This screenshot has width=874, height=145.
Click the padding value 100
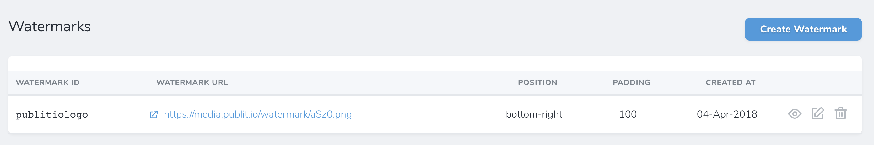628,114
